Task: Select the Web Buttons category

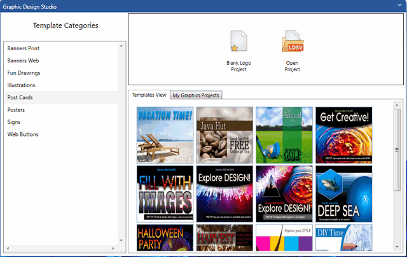Action: (23, 134)
